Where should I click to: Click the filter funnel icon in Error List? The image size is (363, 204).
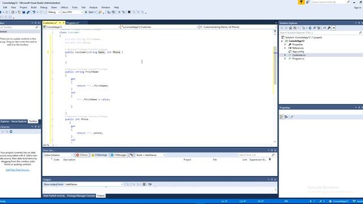tap(270, 160)
